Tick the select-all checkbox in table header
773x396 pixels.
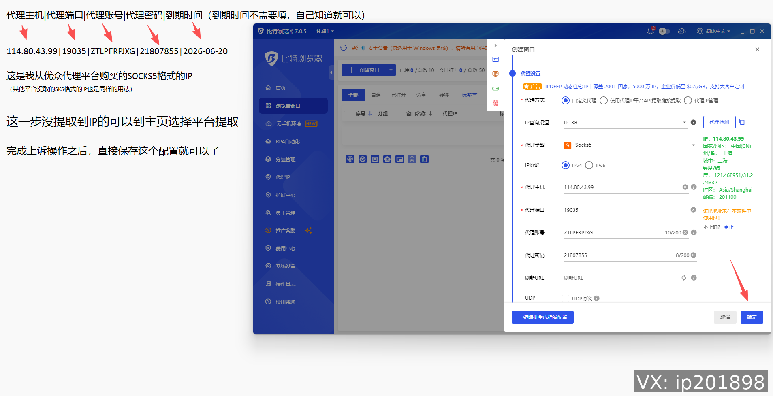pos(347,114)
